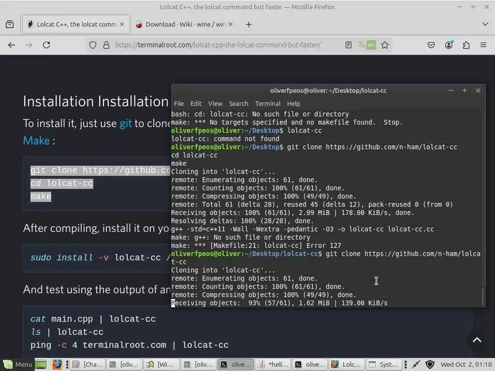Open the panel clock calendar
Screen dimensions: 495x371
tap(466, 364)
